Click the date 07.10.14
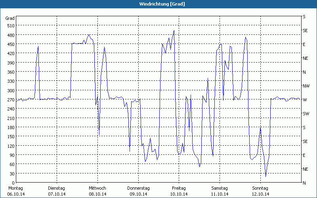This screenshot has width=317, height=198. (57, 194)
